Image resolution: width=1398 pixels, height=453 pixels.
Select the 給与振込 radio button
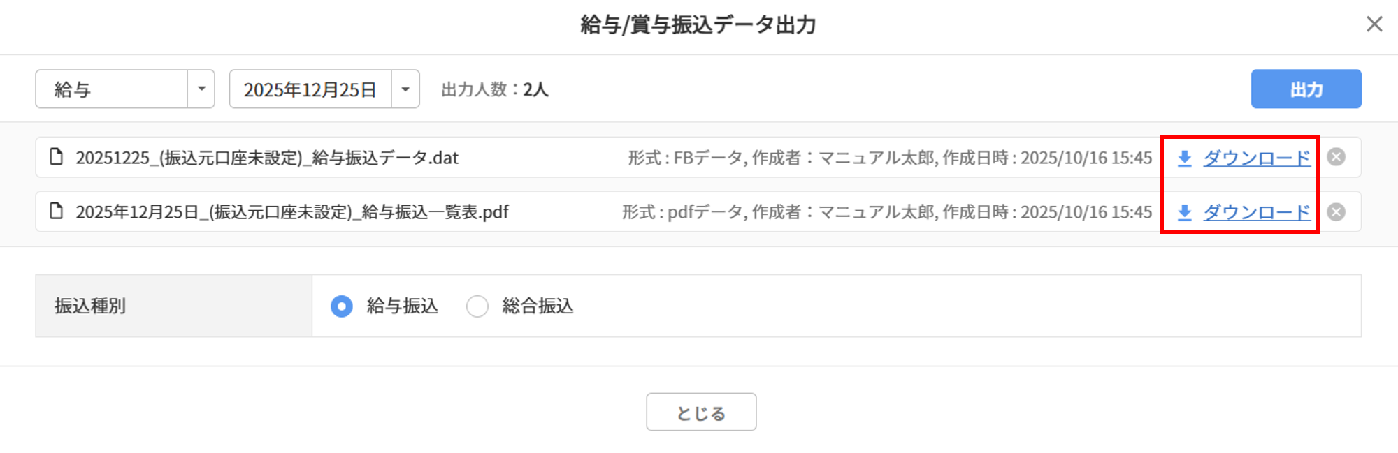tap(341, 306)
